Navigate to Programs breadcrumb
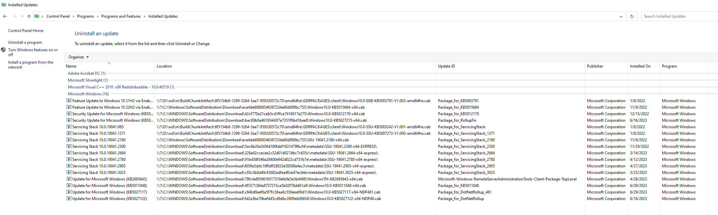 pos(85,16)
